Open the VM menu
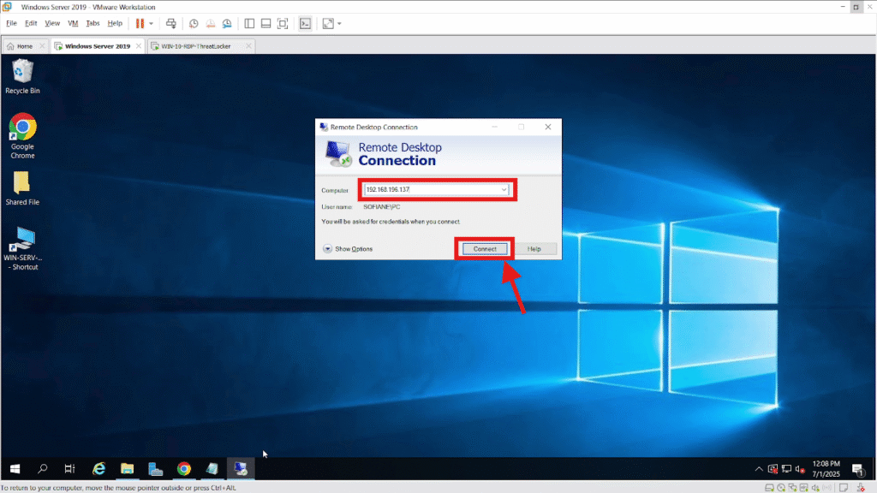This screenshot has width=877, height=493. pyautogui.click(x=73, y=23)
